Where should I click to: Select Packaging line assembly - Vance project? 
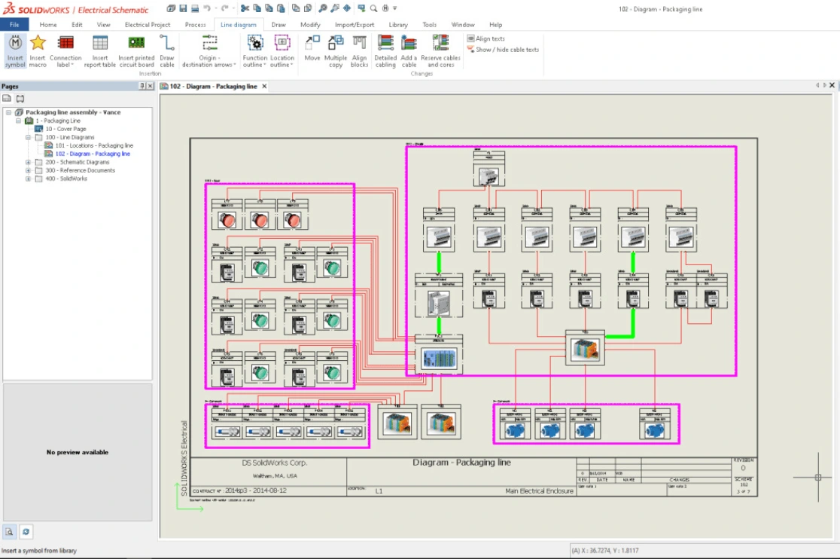click(73, 112)
